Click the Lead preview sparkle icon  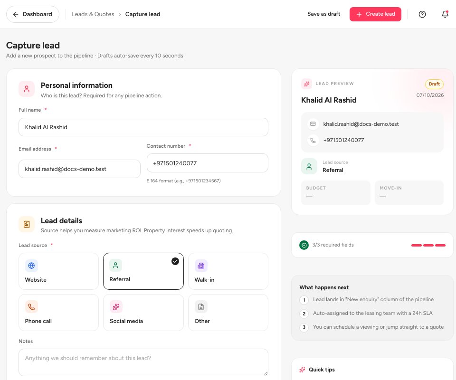[306, 84]
